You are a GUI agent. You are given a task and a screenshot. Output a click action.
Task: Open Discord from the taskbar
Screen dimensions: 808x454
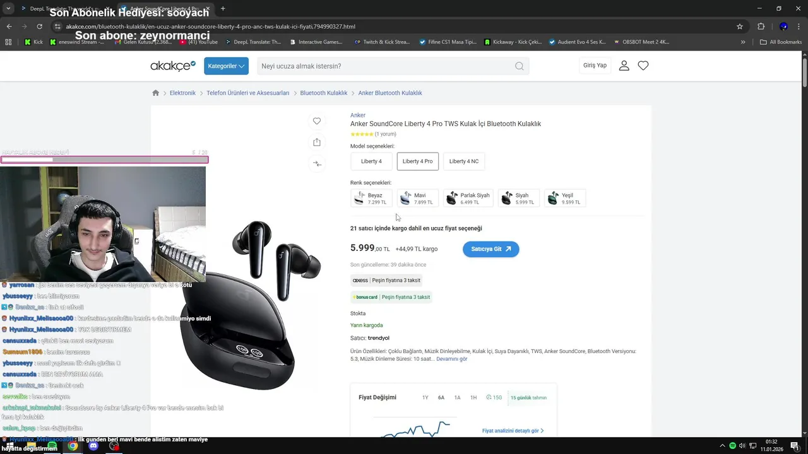point(93,446)
